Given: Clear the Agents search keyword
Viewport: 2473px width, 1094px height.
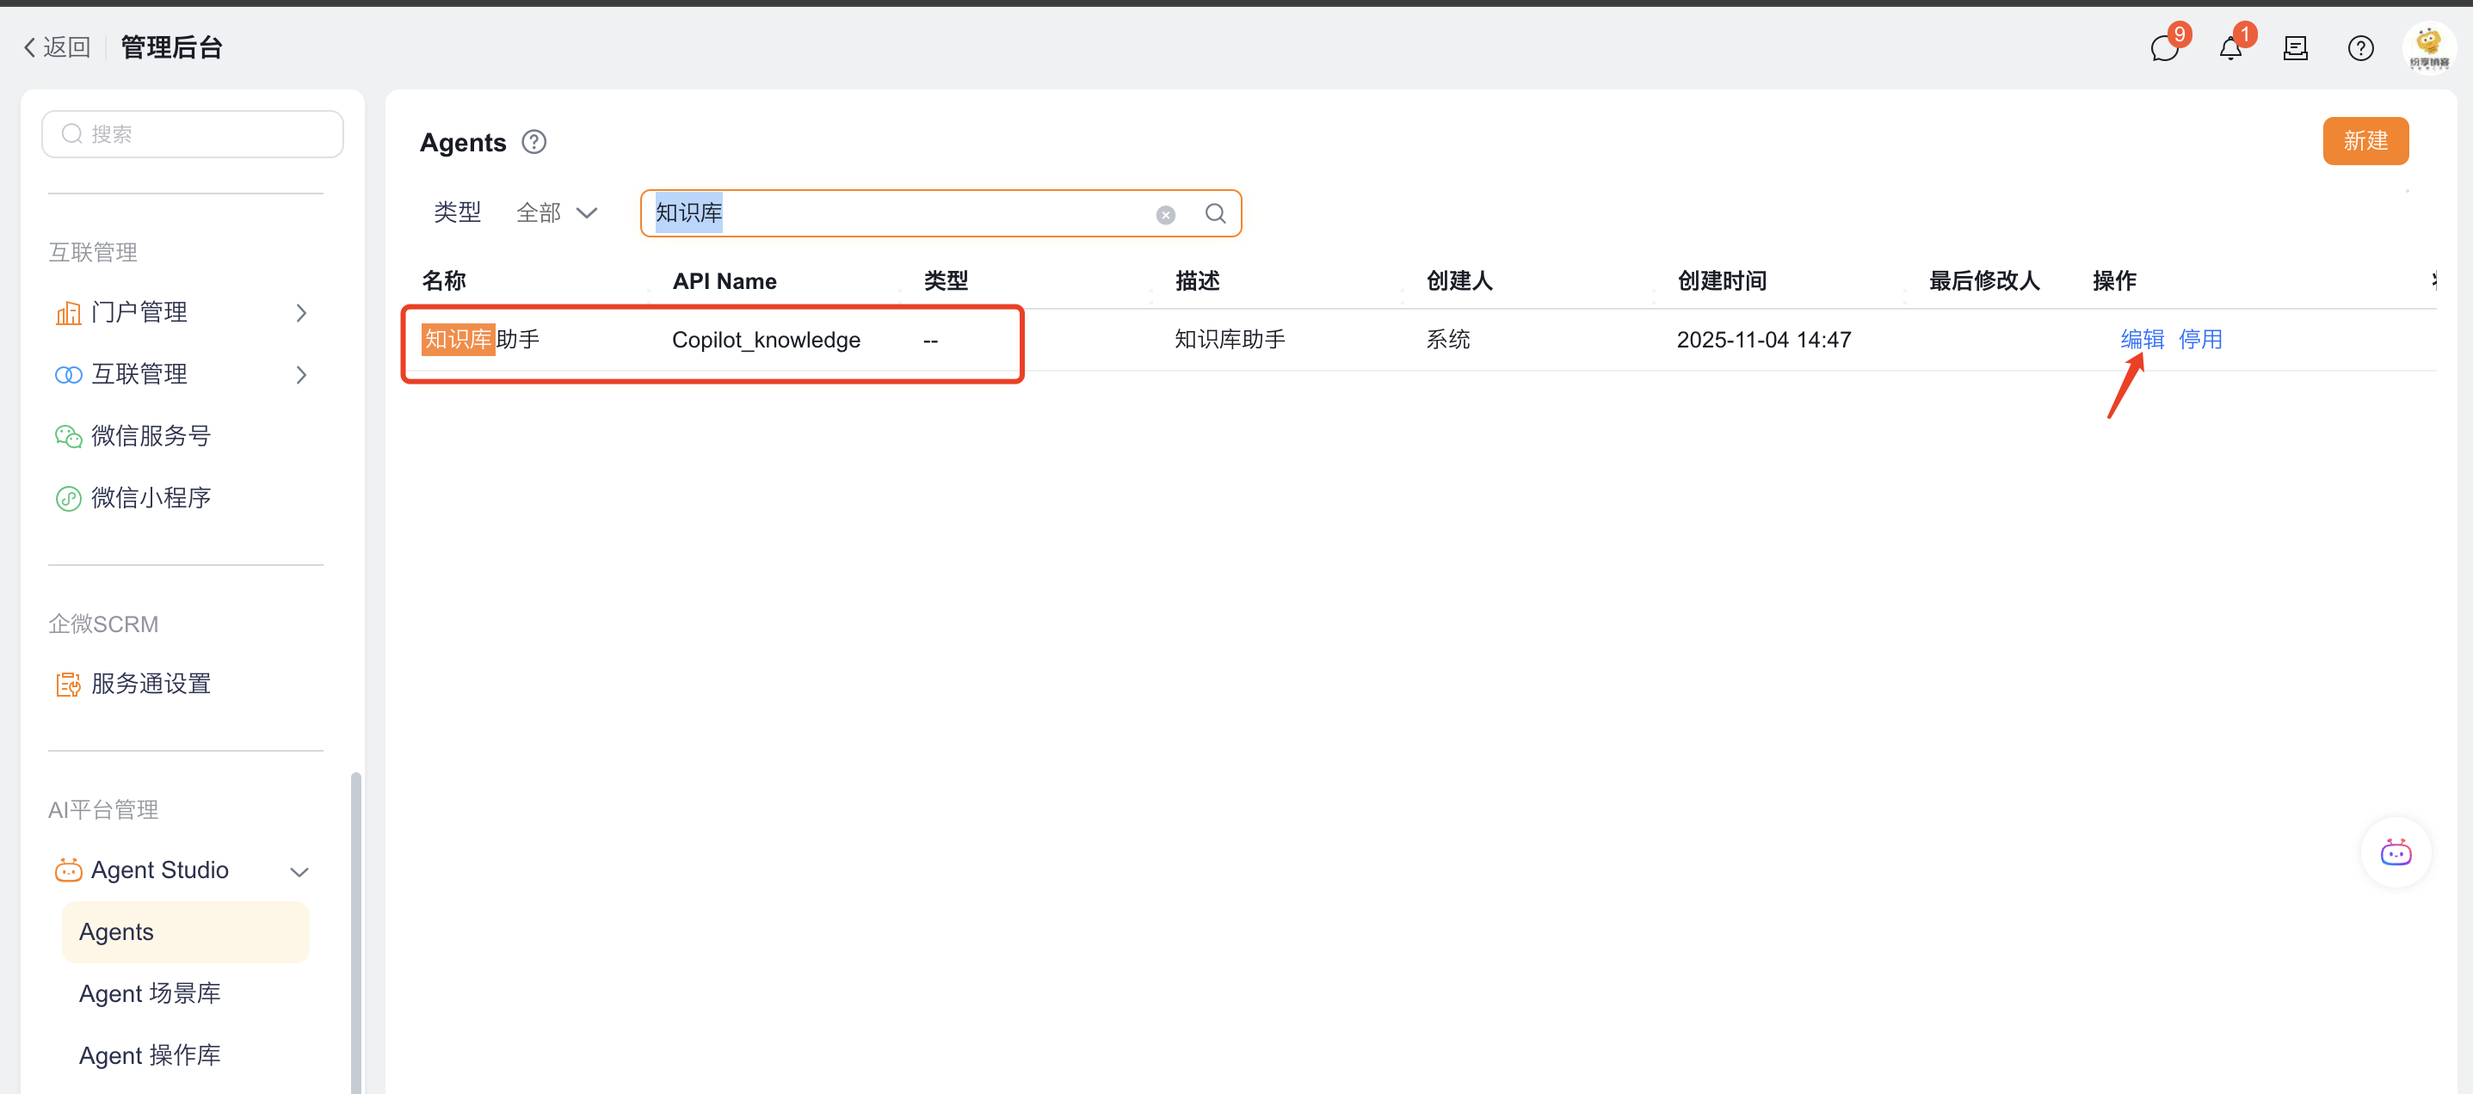Looking at the screenshot, I should (1165, 214).
